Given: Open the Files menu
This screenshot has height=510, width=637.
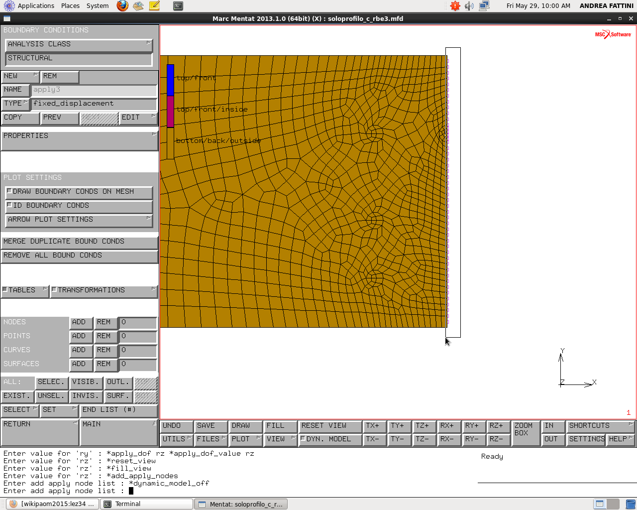Looking at the screenshot, I should [211, 439].
